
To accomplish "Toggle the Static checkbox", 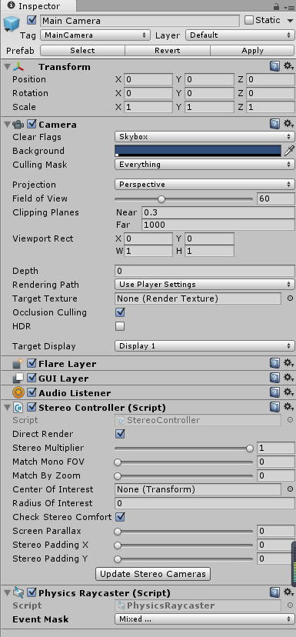I will pyautogui.click(x=249, y=20).
